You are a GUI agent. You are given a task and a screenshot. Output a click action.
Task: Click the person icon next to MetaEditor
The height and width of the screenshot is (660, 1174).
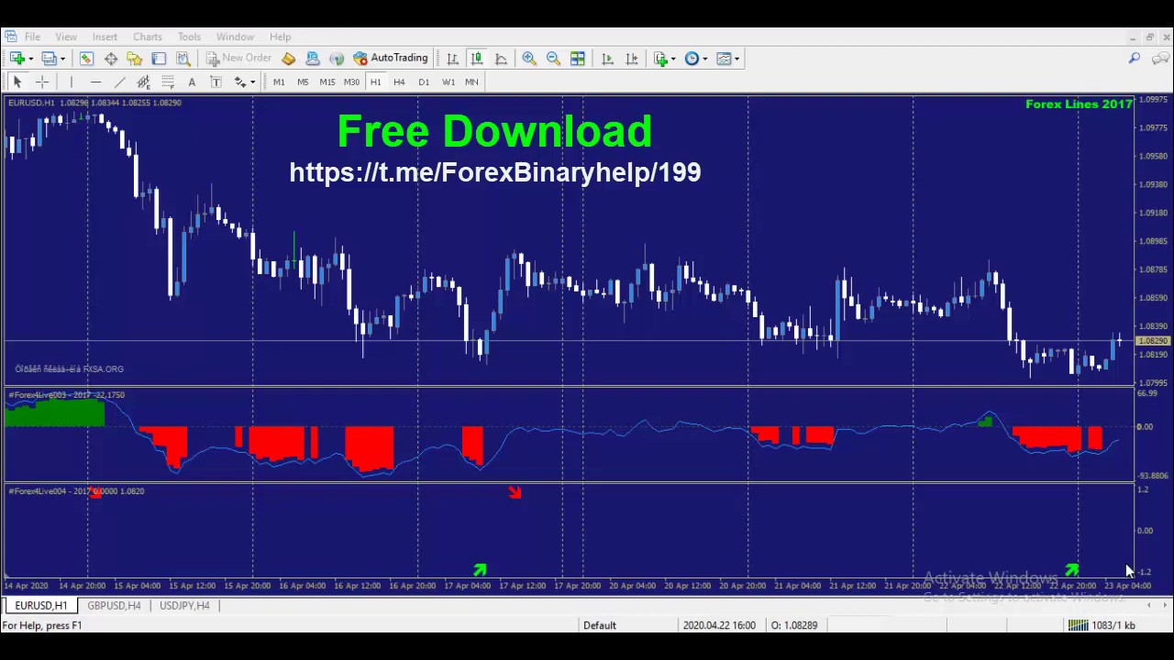312,59
